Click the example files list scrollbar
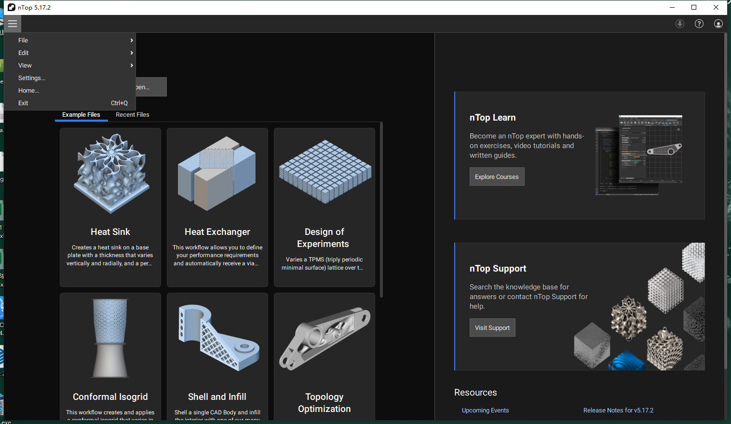 pyautogui.click(x=381, y=210)
